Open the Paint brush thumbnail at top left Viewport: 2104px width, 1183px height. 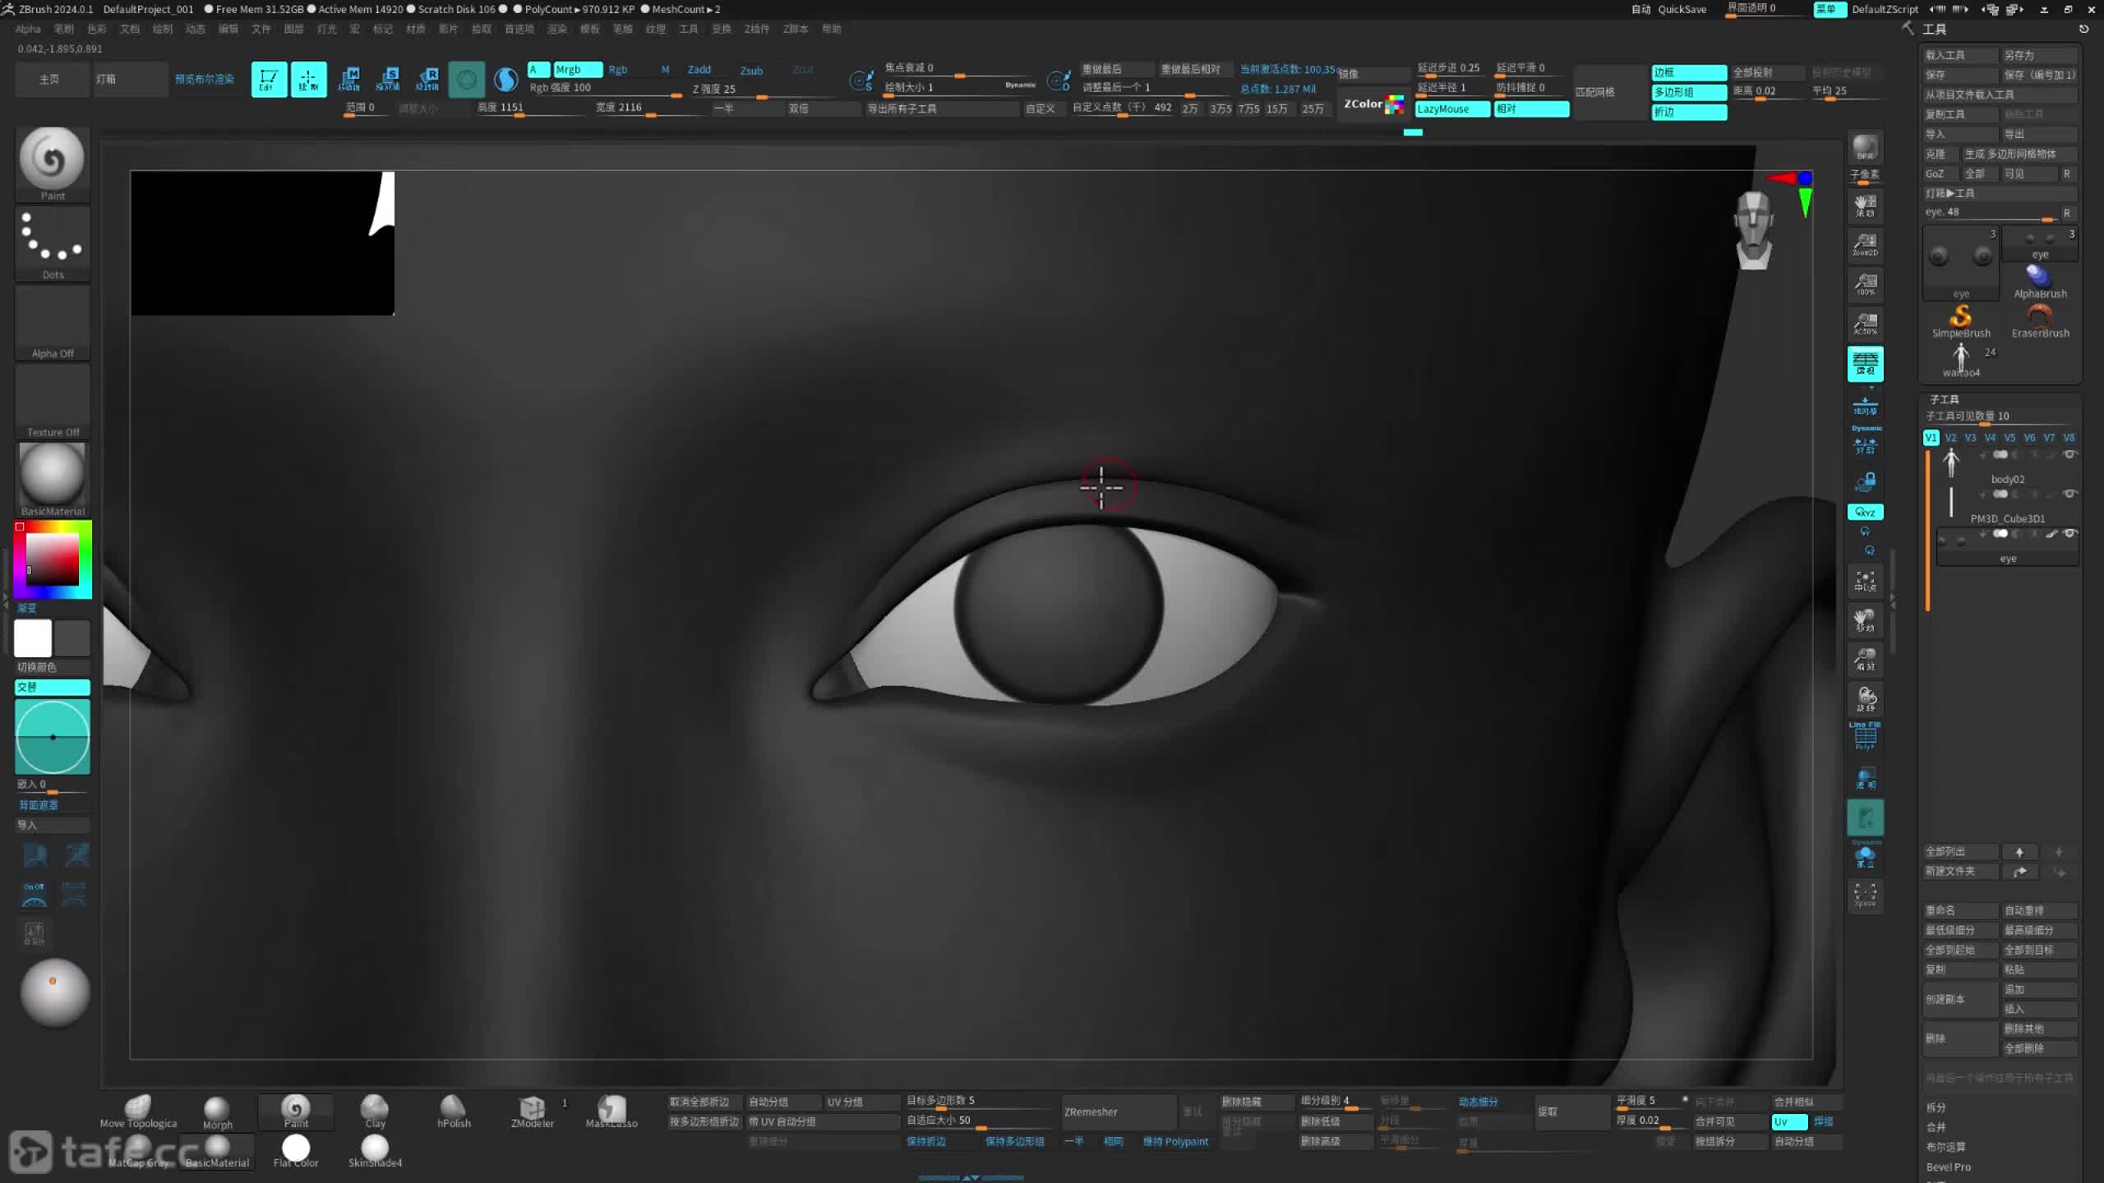click(x=53, y=163)
